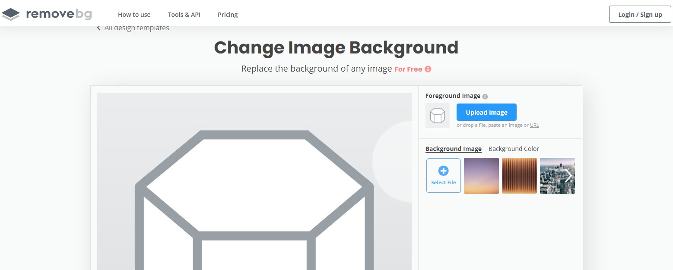Click the remove.bg logo
Image resolution: width=673 pixels, height=270 pixels.
click(47, 14)
